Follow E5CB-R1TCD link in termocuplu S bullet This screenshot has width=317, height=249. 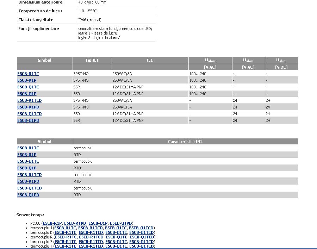[x=91, y=242]
